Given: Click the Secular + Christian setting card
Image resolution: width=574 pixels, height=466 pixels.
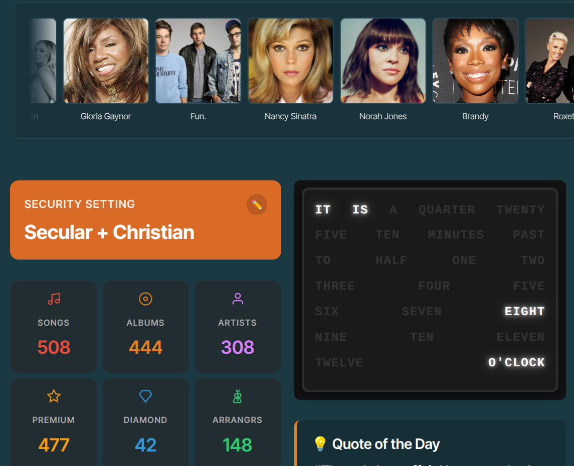Looking at the screenshot, I should click(146, 220).
